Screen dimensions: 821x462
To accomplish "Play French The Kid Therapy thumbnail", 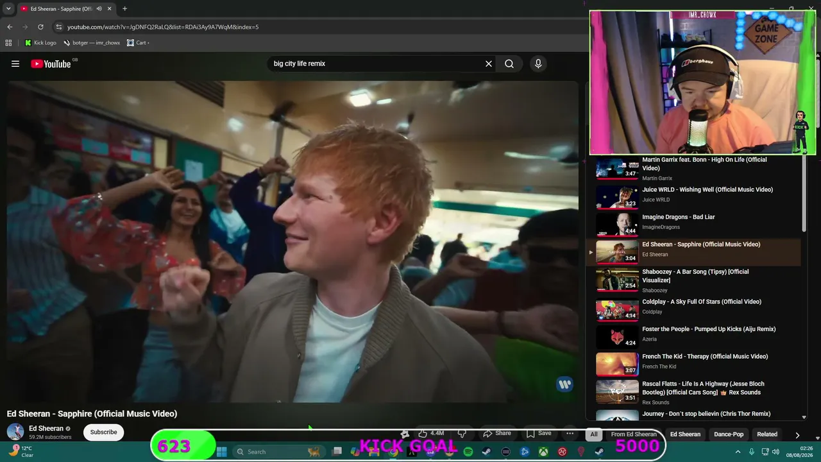I will tap(617, 364).
